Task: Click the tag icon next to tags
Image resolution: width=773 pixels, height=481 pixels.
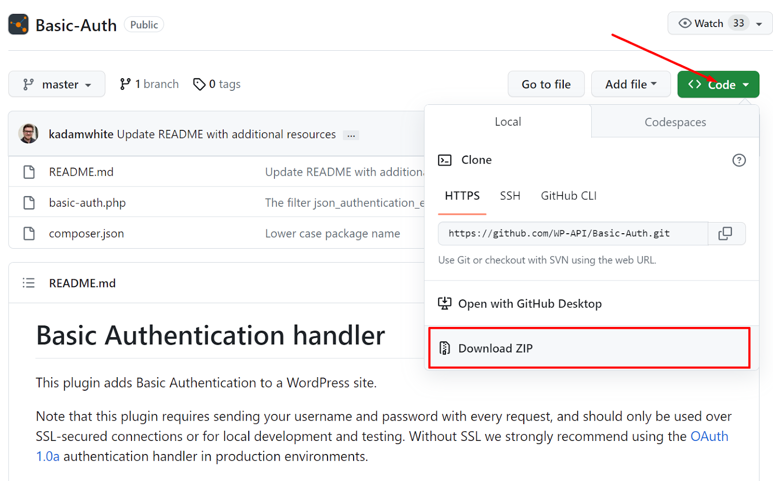Action: pos(199,85)
